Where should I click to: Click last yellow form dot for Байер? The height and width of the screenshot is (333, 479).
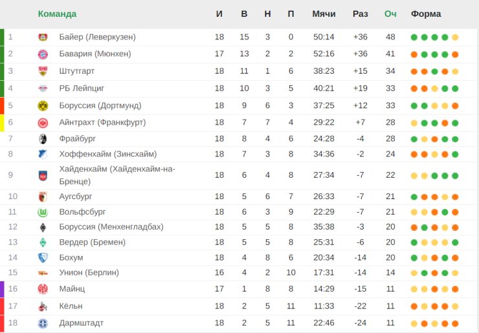[455, 38]
